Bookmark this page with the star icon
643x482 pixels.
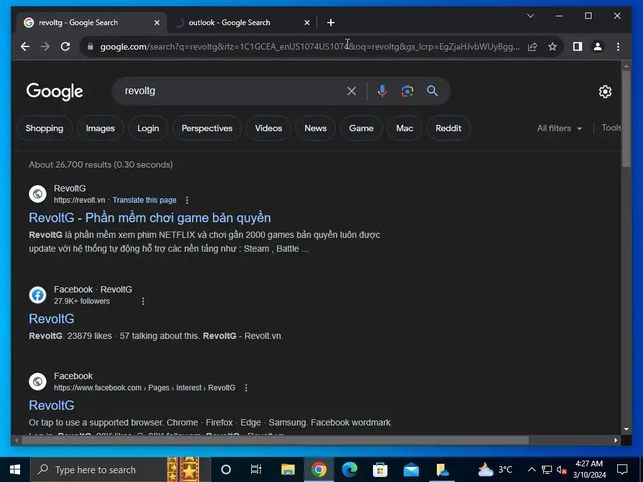[x=553, y=46]
